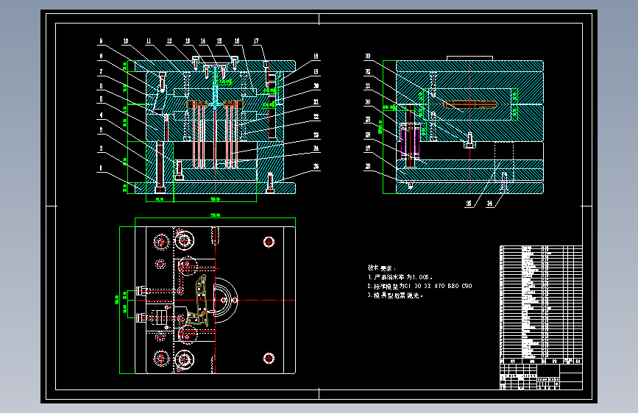The image size is (638, 413).
Task: Click part balloon number 34
Action: pyautogui.click(x=489, y=204)
